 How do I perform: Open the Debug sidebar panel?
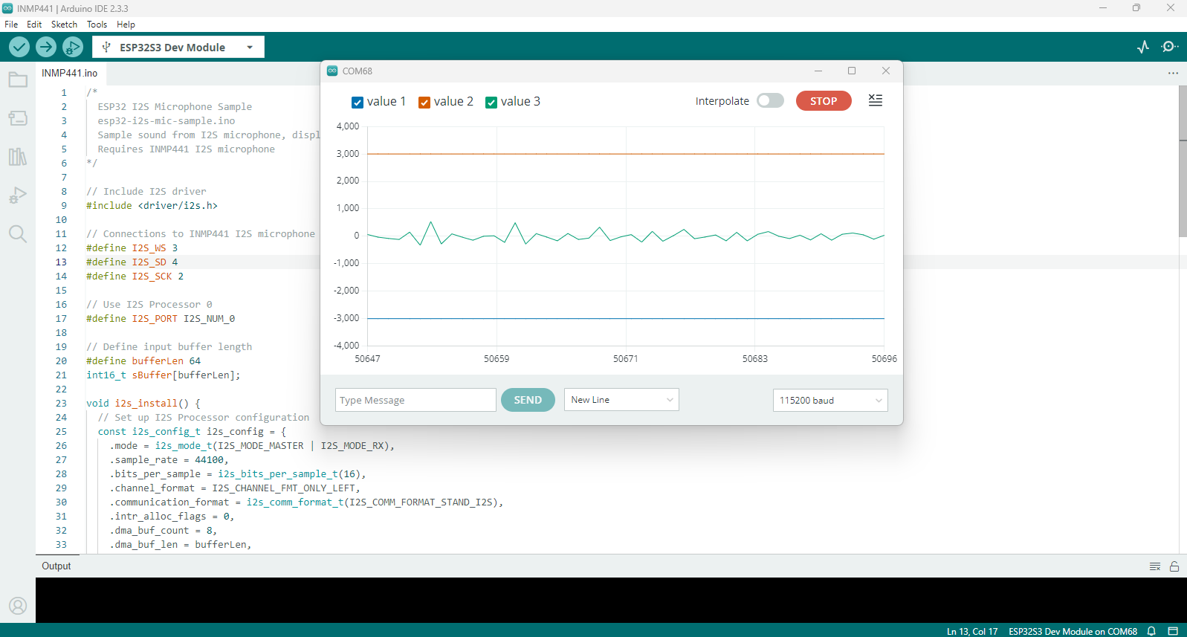pos(18,195)
